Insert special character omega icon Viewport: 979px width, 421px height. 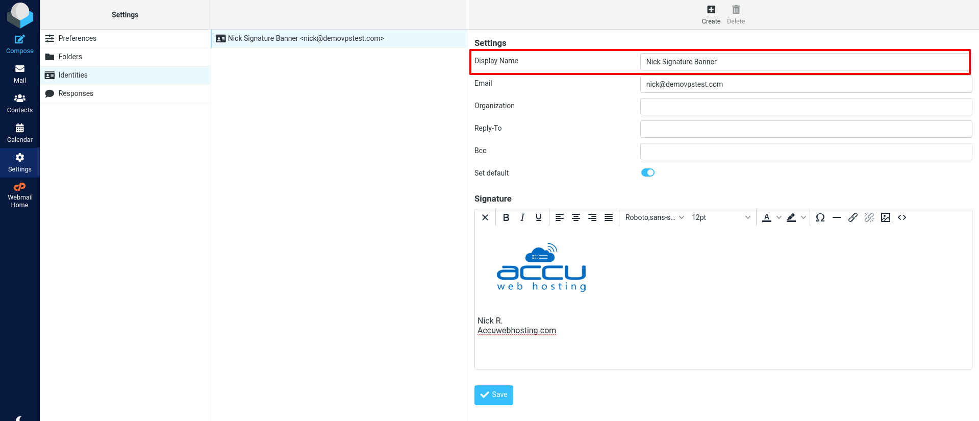pyautogui.click(x=820, y=217)
